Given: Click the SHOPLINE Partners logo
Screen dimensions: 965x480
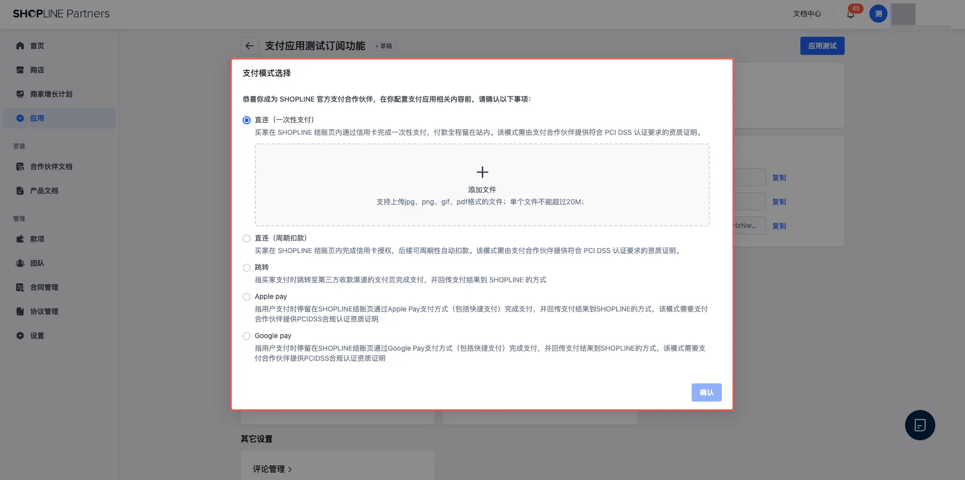Looking at the screenshot, I should [61, 14].
